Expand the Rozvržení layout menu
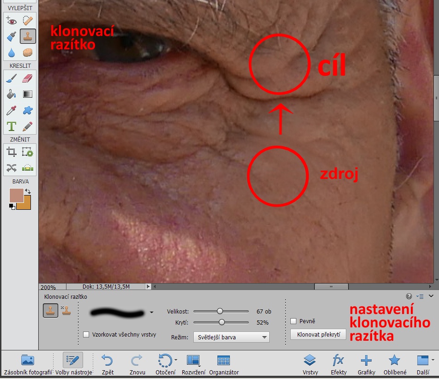This screenshot has height=379, width=439. (193, 364)
